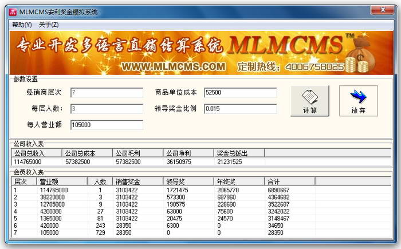Screen dimensions: 401x249
Task: Click the 计算 calculate button
Action: (x=310, y=101)
